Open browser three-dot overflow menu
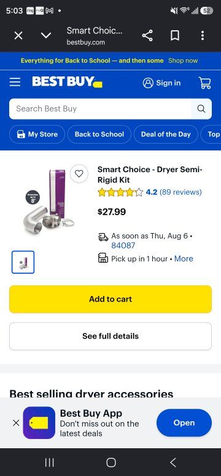The height and width of the screenshot is (476, 221). (x=203, y=36)
